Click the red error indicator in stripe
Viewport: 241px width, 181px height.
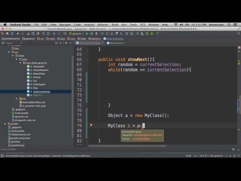[x=239, y=48]
